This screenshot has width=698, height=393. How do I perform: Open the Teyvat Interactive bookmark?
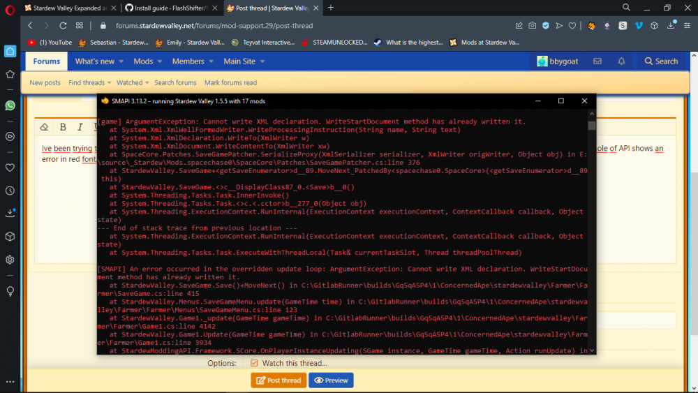(x=263, y=43)
